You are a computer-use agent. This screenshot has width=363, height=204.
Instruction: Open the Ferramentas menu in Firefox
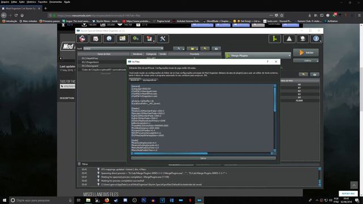click(x=56, y=2)
